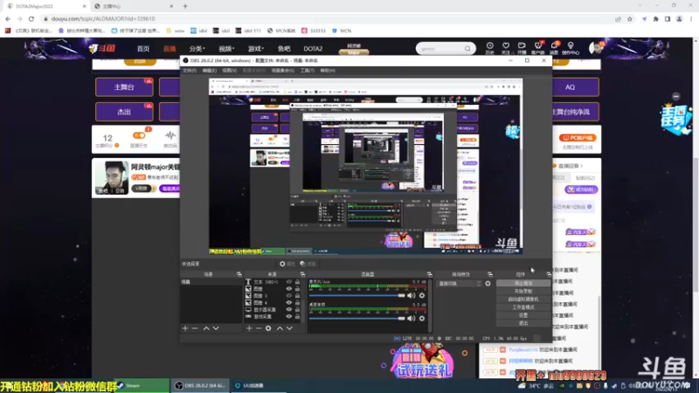Pop out the Scenes dock panel
The height and width of the screenshot is (393, 699).
pos(239,274)
